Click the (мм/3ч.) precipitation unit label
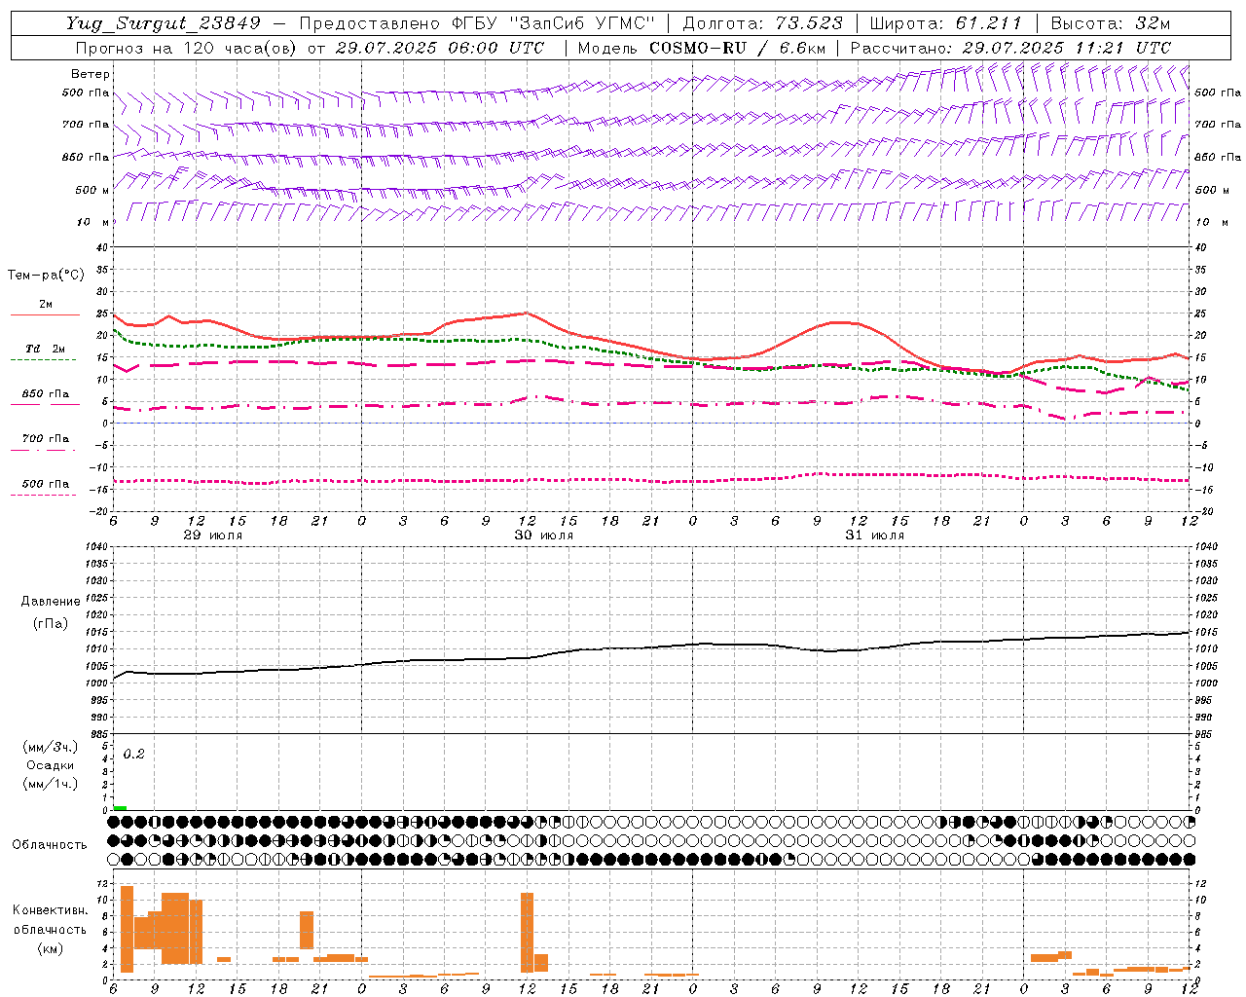Screen dimensions: 1246x997 [51, 747]
